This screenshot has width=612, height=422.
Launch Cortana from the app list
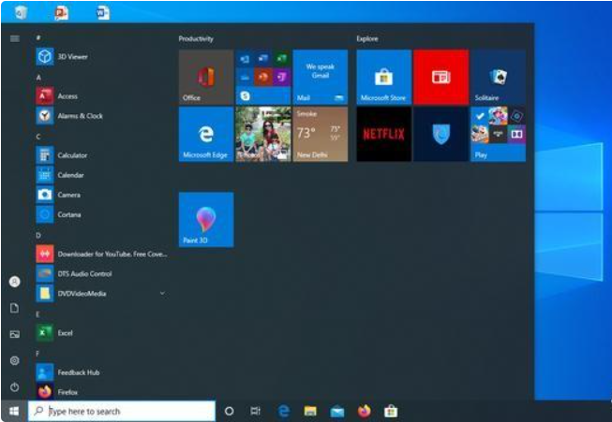101,214
